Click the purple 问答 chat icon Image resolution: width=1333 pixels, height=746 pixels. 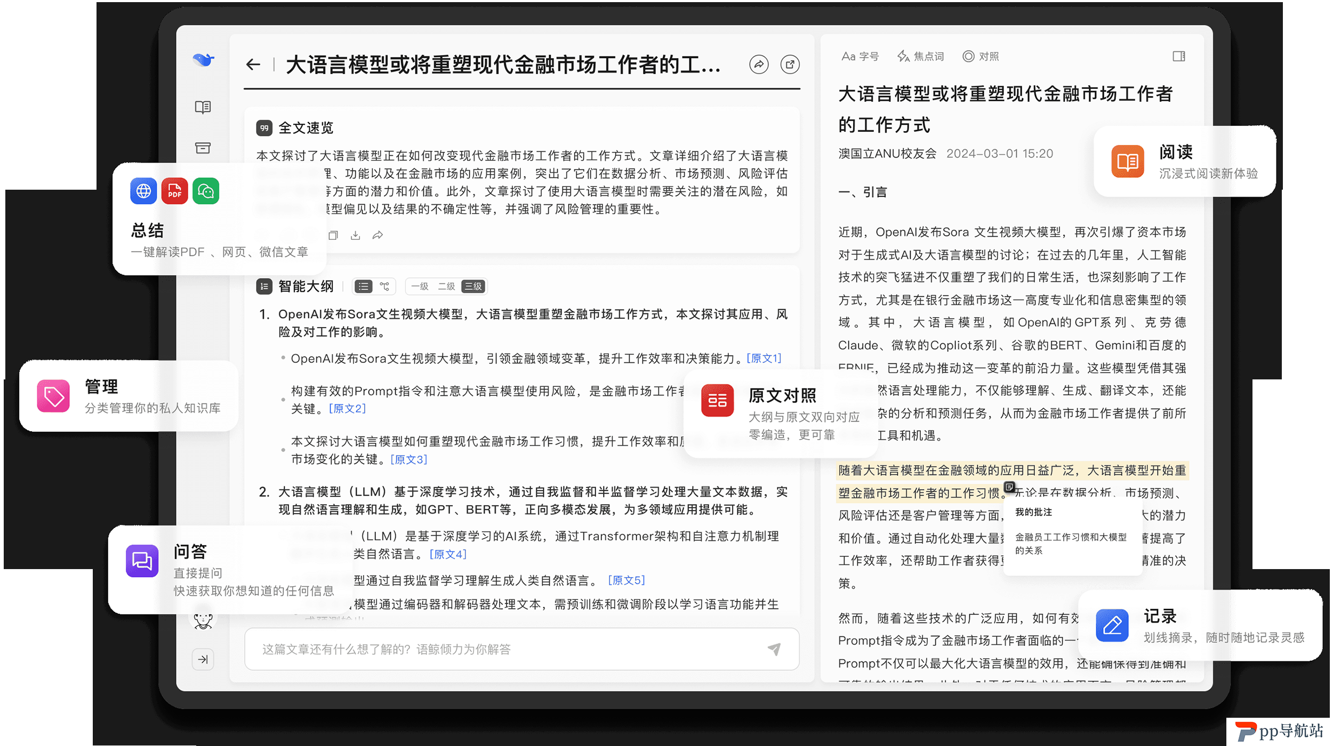coord(142,561)
